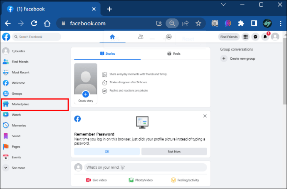The width and height of the screenshot is (287, 189).
Task: Open Memories from the left sidebar
Action: point(19,125)
